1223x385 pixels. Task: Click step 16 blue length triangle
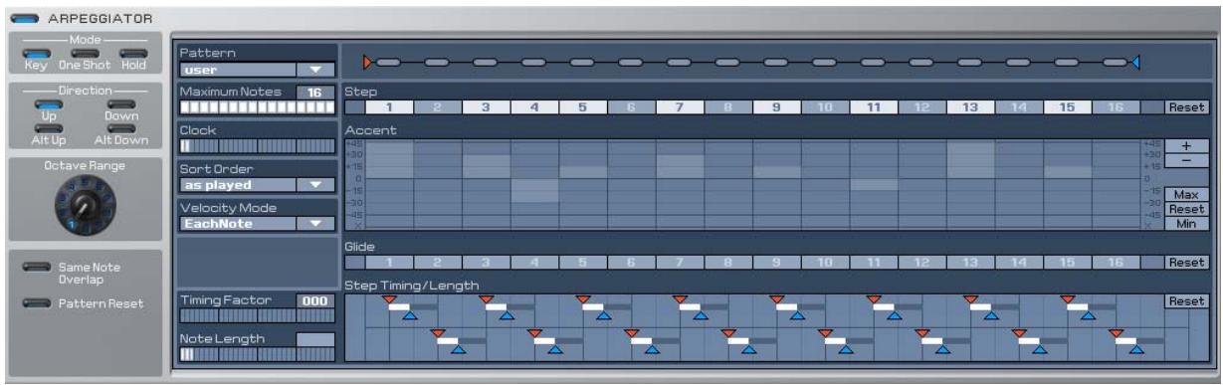click(x=1136, y=349)
